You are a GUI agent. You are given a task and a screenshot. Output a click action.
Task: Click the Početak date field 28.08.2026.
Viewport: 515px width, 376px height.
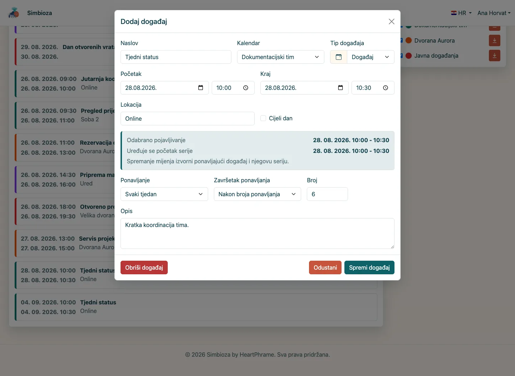point(164,88)
